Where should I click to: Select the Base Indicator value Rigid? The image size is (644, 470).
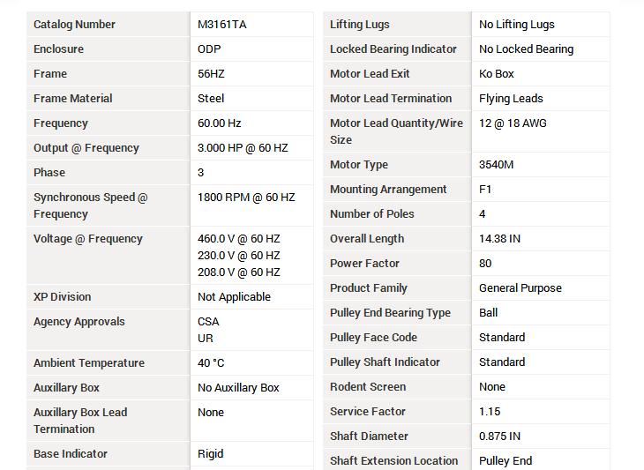pos(211,454)
